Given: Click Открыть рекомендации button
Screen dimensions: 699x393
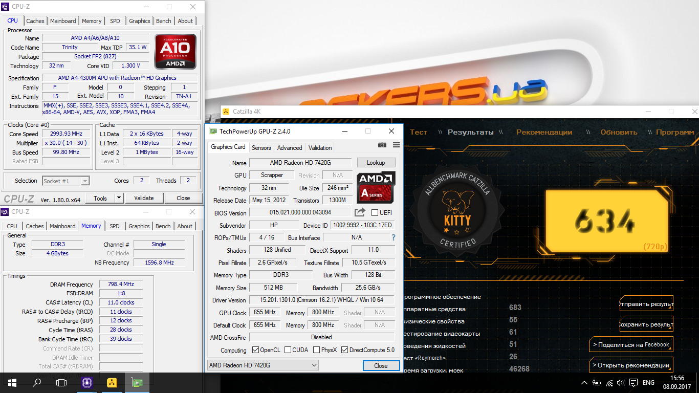Looking at the screenshot, I should point(631,365).
